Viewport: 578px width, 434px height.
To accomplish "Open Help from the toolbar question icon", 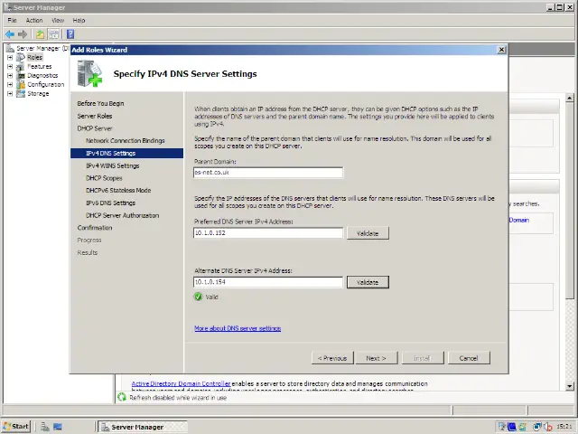I will (x=70, y=34).
